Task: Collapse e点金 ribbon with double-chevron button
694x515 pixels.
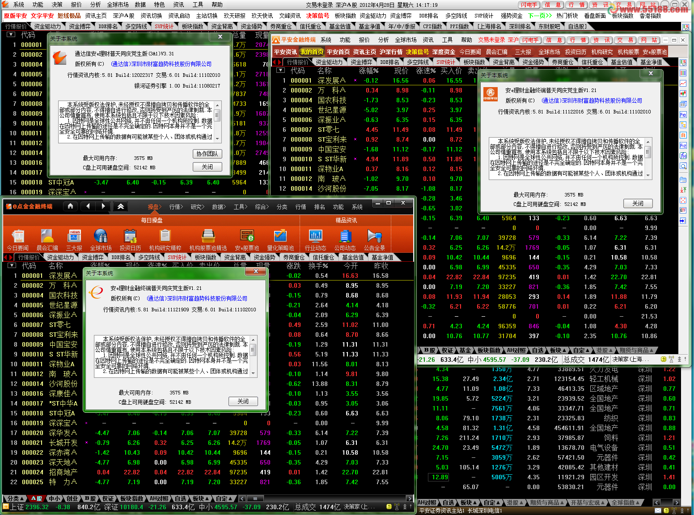Action: click(x=121, y=206)
